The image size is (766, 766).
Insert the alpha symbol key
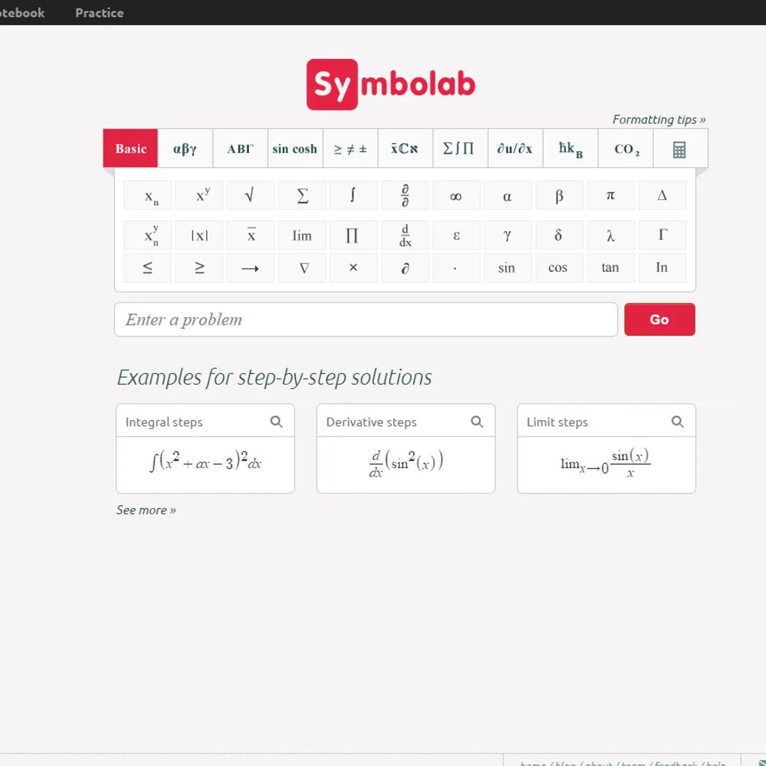pos(507,195)
